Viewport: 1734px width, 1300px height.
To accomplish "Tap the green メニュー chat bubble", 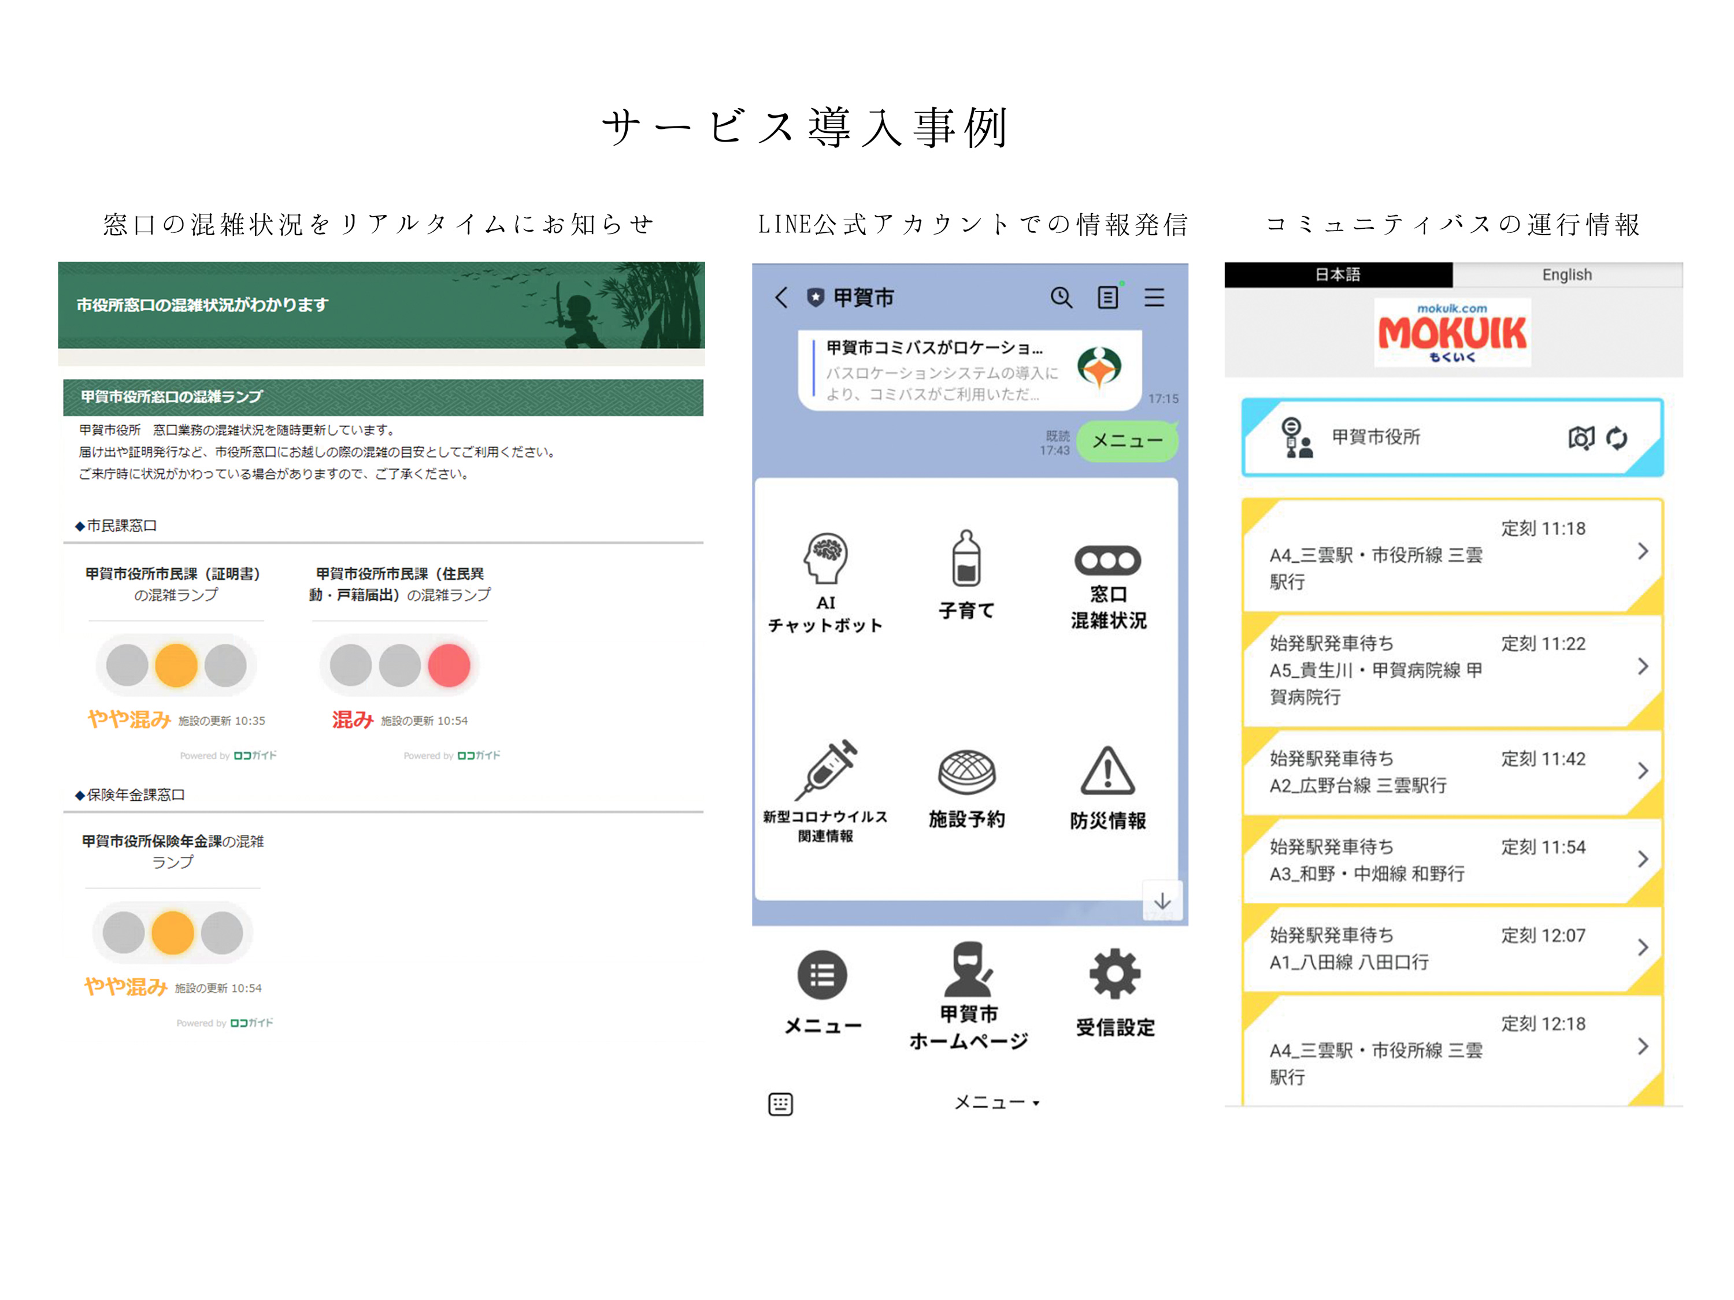I will [x=1127, y=440].
